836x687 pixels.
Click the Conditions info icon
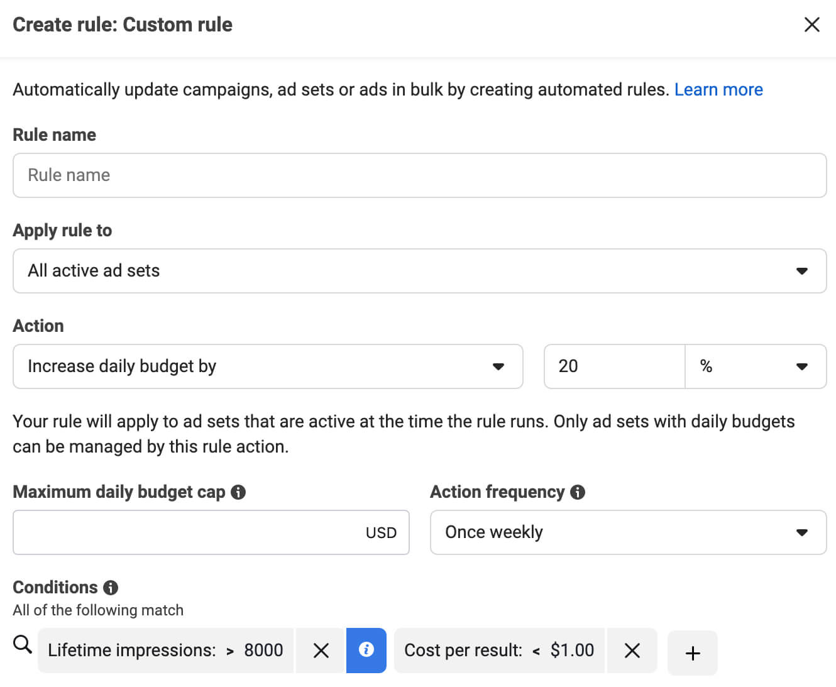click(111, 588)
